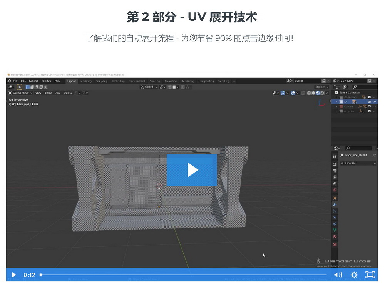Go to the Rendering workspace tab

187,81
